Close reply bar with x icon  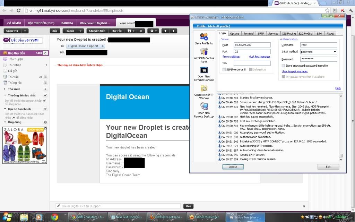(304, 206)
